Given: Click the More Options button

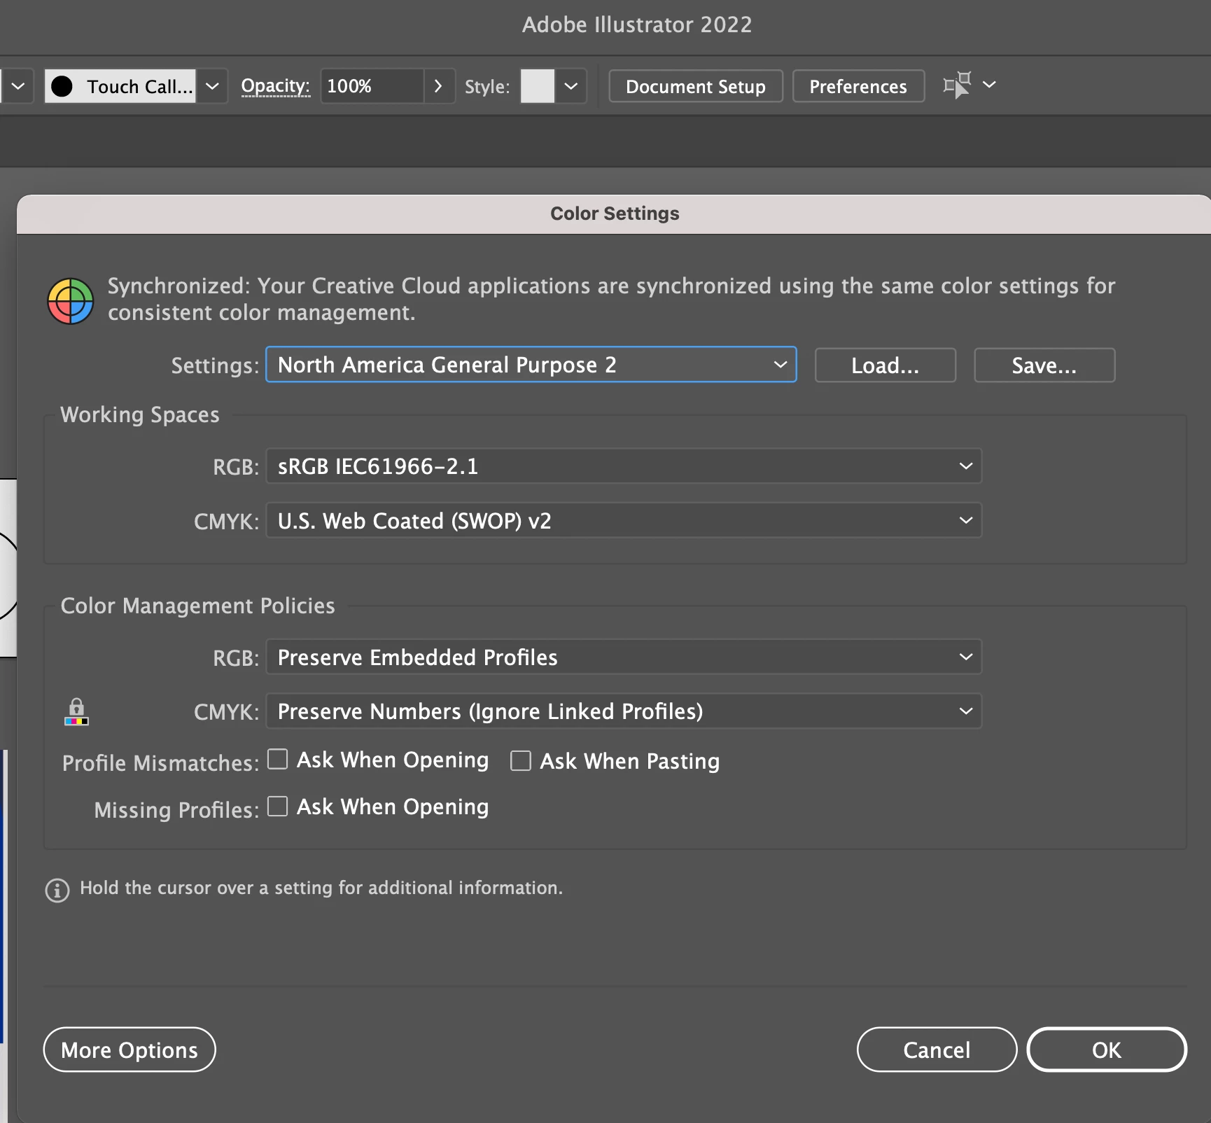Looking at the screenshot, I should click(129, 1049).
